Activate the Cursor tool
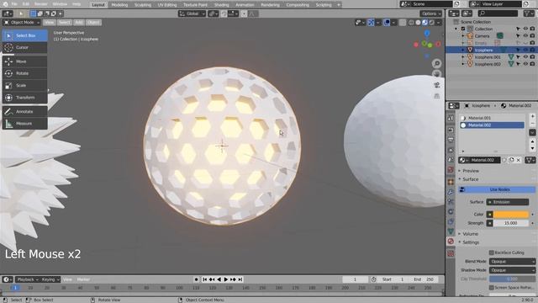Image resolution: width=538 pixels, height=303 pixels. tap(24, 47)
